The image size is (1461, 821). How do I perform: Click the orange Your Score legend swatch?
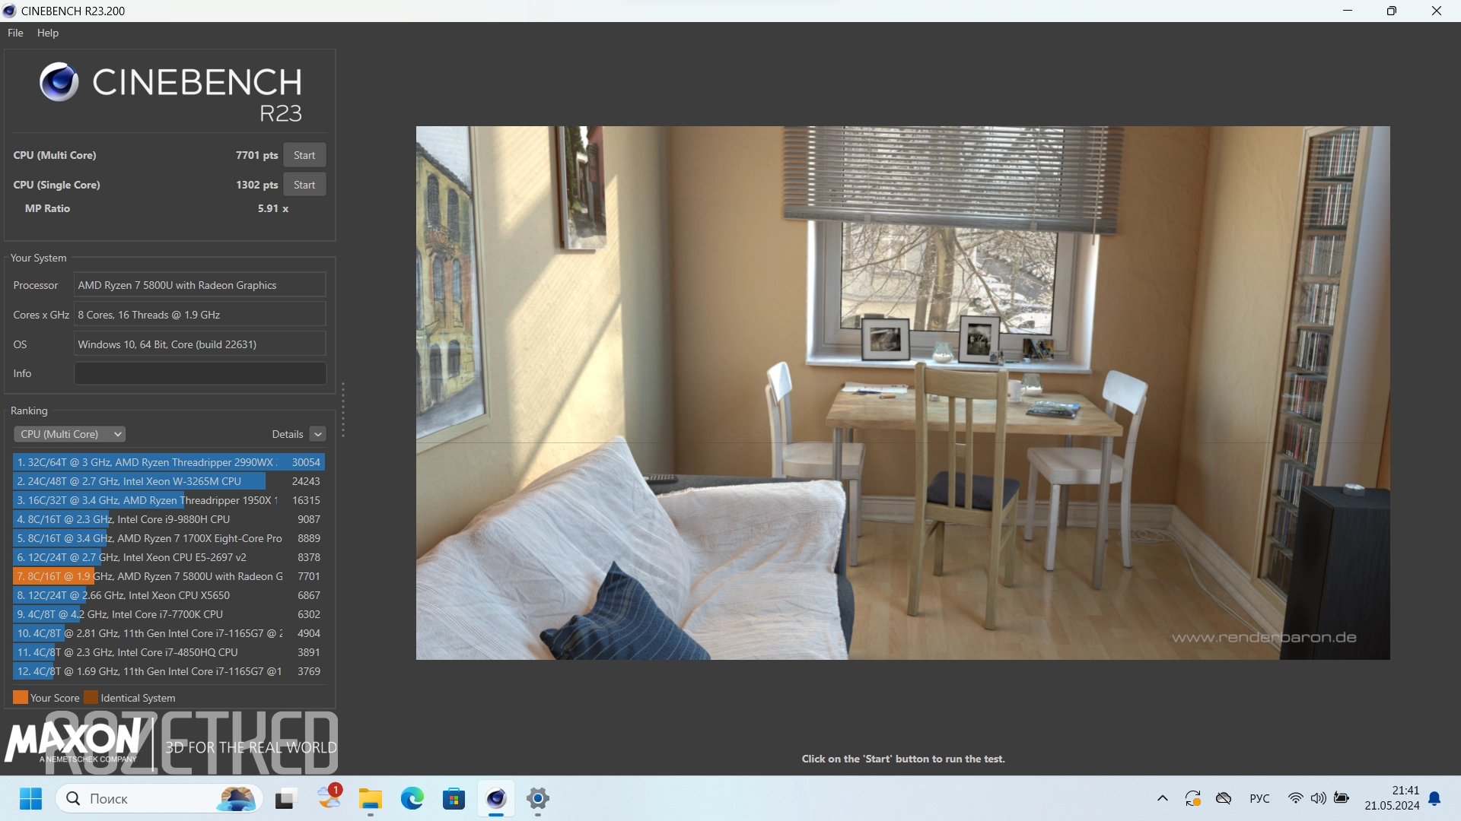click(21, 697)
